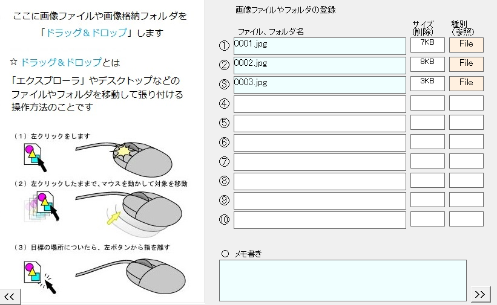Click the << previous page button

pos(9,296)
